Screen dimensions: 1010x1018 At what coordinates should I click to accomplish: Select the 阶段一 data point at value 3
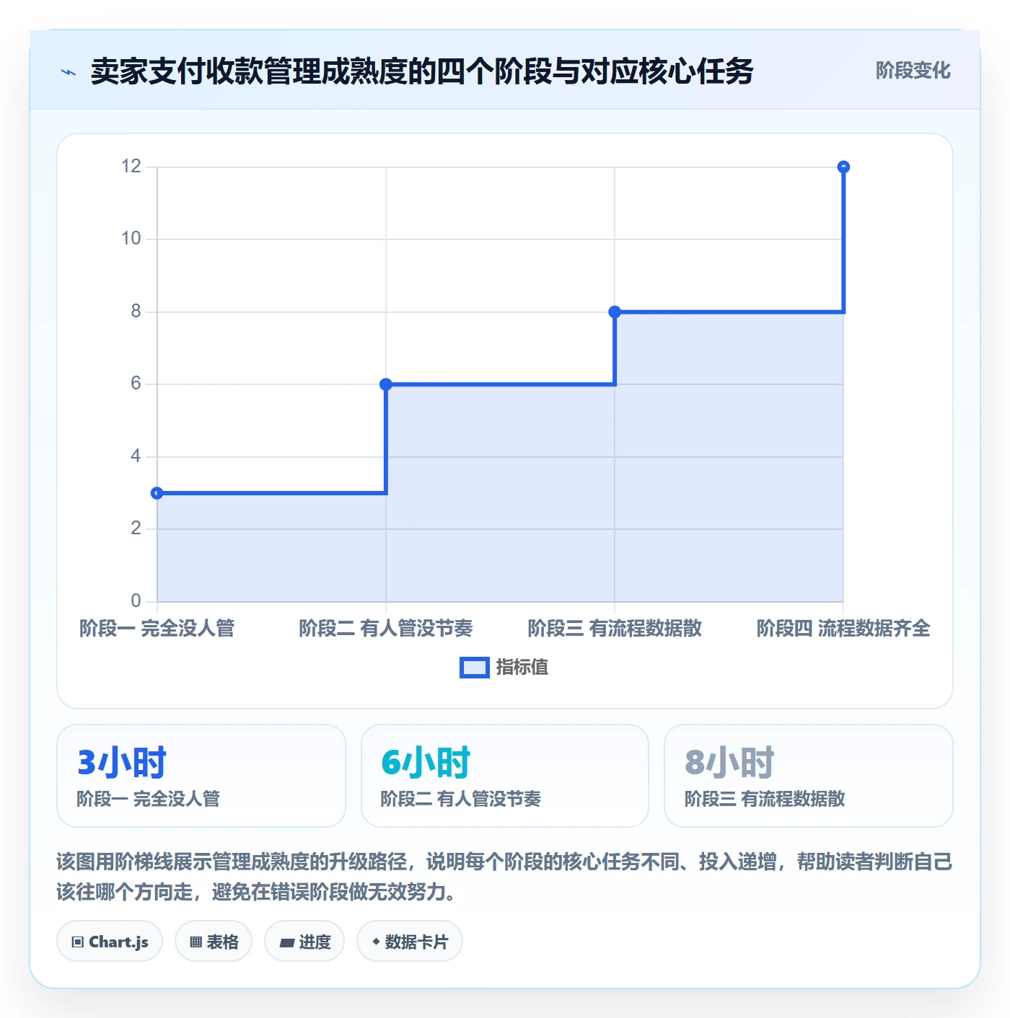[157, 493]
